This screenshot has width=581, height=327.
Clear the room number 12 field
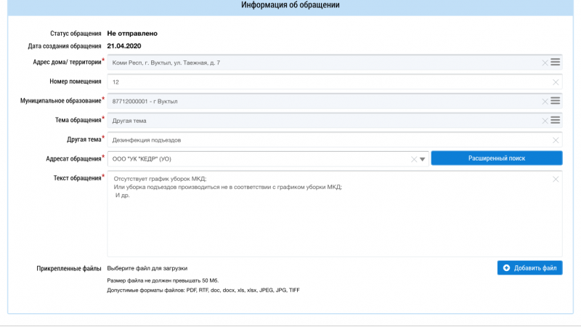(556, 82)
